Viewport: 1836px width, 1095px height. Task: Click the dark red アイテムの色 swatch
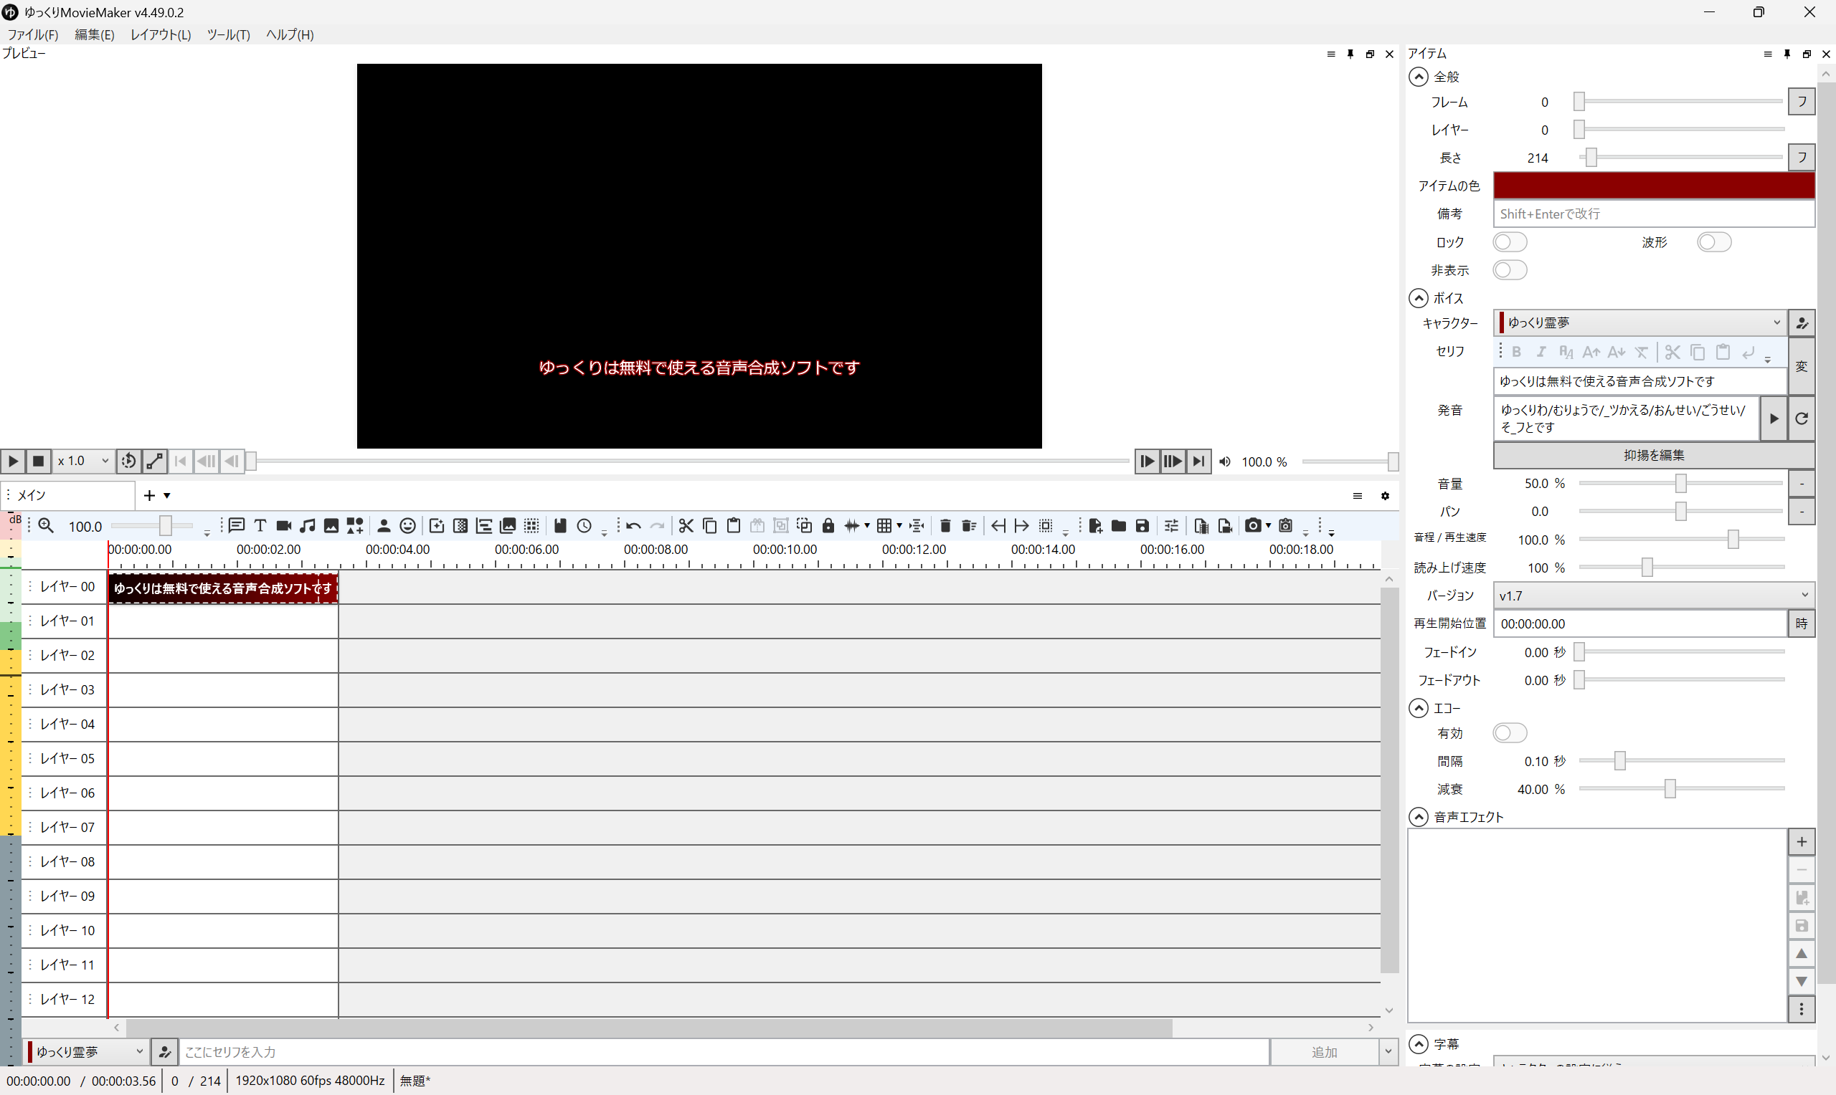(x=1653, y=185)
